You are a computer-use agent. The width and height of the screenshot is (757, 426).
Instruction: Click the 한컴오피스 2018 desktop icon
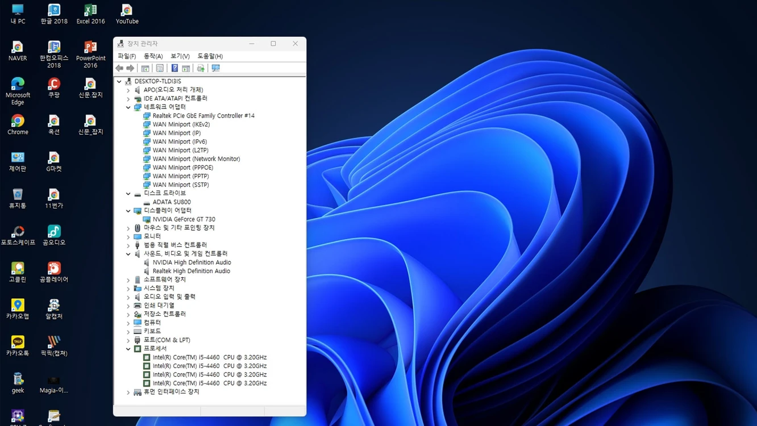[x=54, y=55]
